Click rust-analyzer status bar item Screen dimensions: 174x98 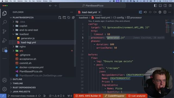coord(137,96)
